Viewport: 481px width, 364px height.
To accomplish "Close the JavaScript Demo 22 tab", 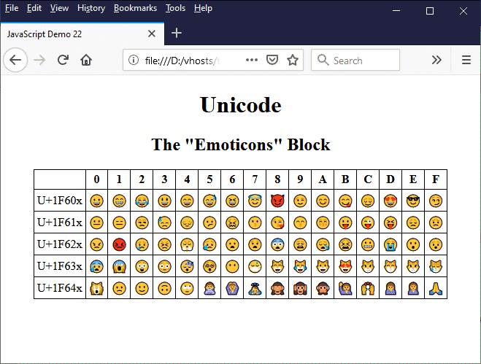I will click(152, 34).
